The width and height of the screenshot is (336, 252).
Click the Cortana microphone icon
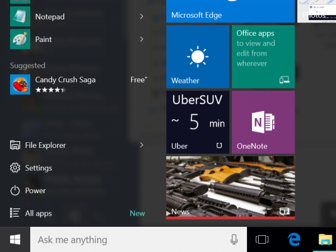point(234,240)
